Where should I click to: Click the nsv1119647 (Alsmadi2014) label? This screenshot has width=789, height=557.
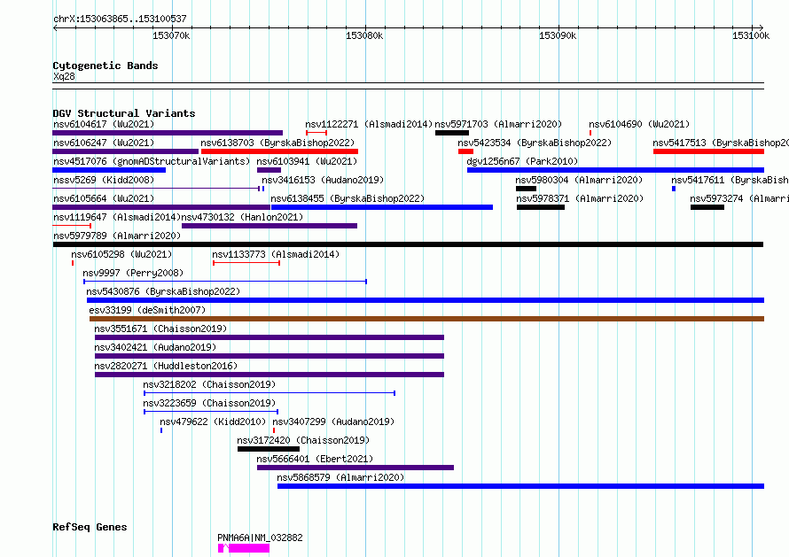[117, 217]
